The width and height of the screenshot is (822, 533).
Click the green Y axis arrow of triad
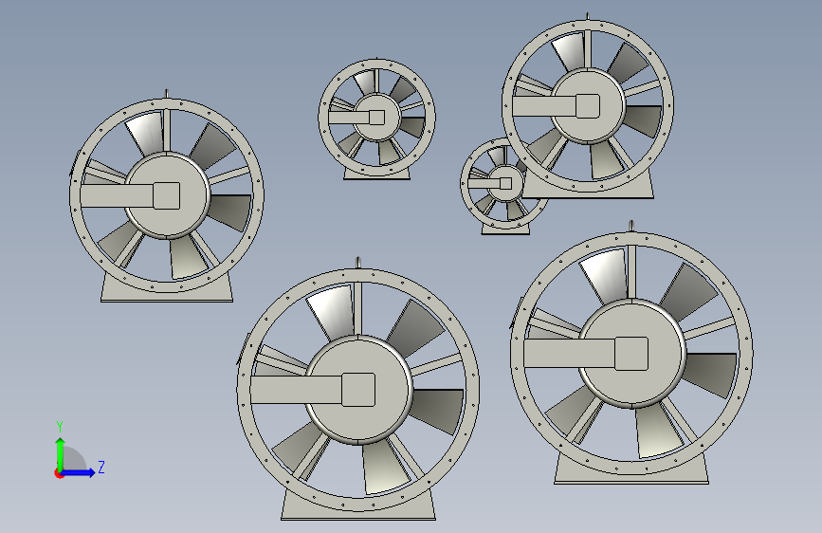(x=61, y=453)
